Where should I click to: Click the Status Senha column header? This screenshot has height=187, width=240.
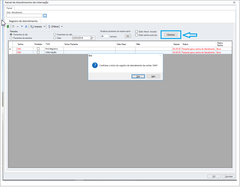click(224, 44)
